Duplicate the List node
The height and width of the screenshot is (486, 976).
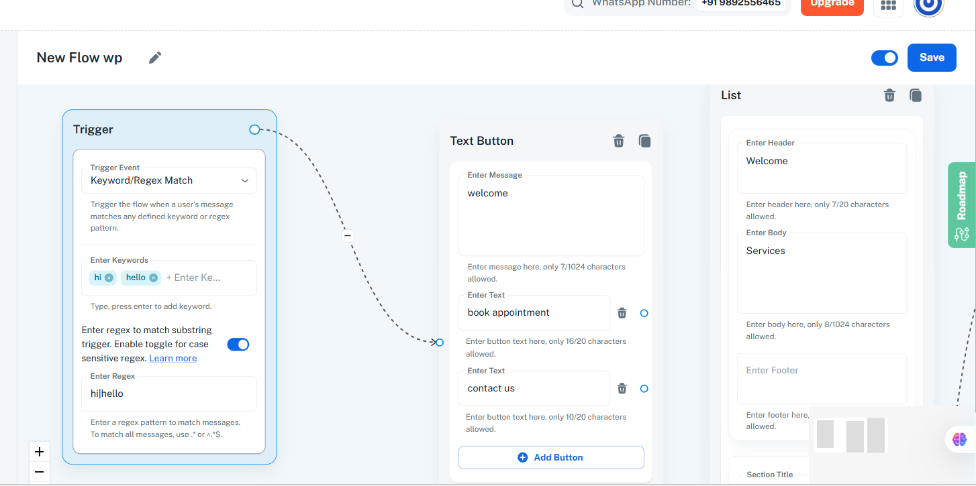click(916, 95)
